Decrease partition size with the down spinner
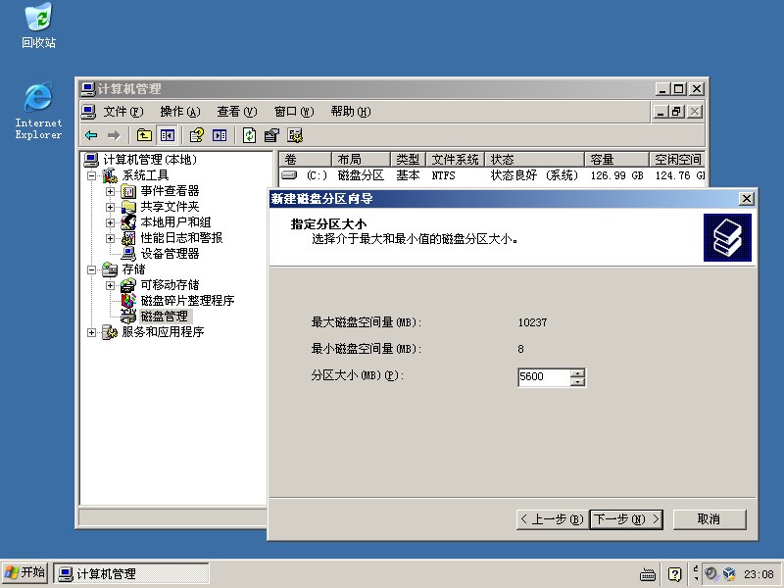Screen dimensions: 784x588 pyautogui.click(x=577, y=381)
